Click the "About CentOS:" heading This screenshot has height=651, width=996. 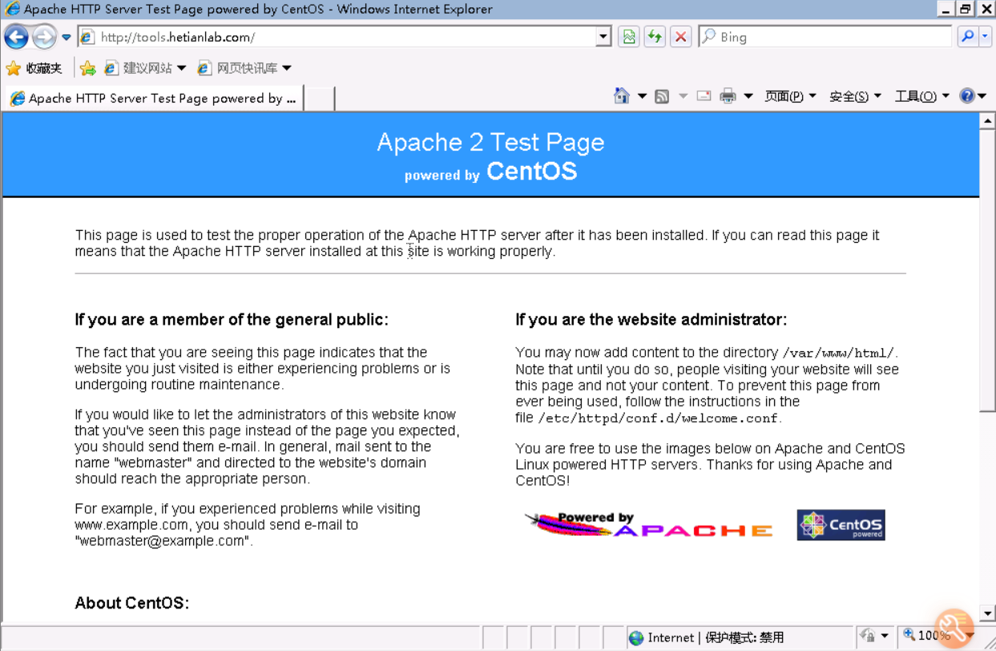(x=132, y=604)
